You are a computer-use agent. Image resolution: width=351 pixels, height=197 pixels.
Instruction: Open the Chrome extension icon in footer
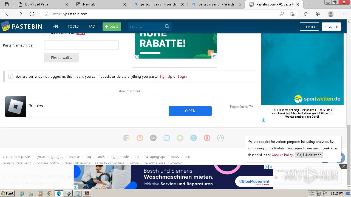(x=126, y=138)
